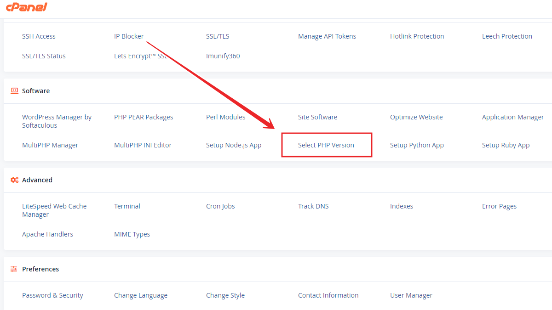
Task: Open SSL/TLS Status page
Action: tap(44, 56)
